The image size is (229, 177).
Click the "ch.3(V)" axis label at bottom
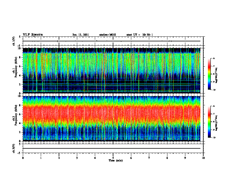(x=14, y=148)
